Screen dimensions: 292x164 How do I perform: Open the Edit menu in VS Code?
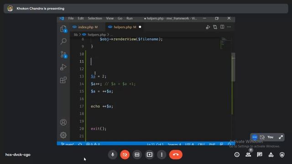(81, 18)
